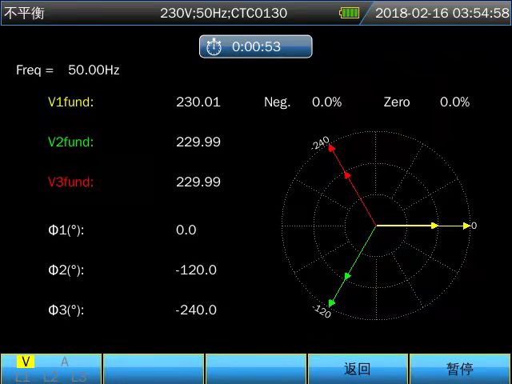Click the green V2fund label
Image resolution: width=512 pixels, height=384 pixels.
(70, 142)
